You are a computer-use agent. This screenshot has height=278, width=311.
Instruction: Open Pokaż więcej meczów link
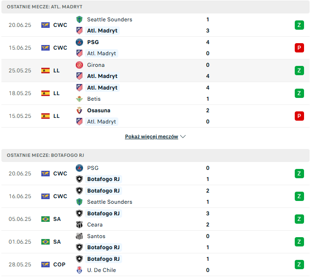[151, 136]
